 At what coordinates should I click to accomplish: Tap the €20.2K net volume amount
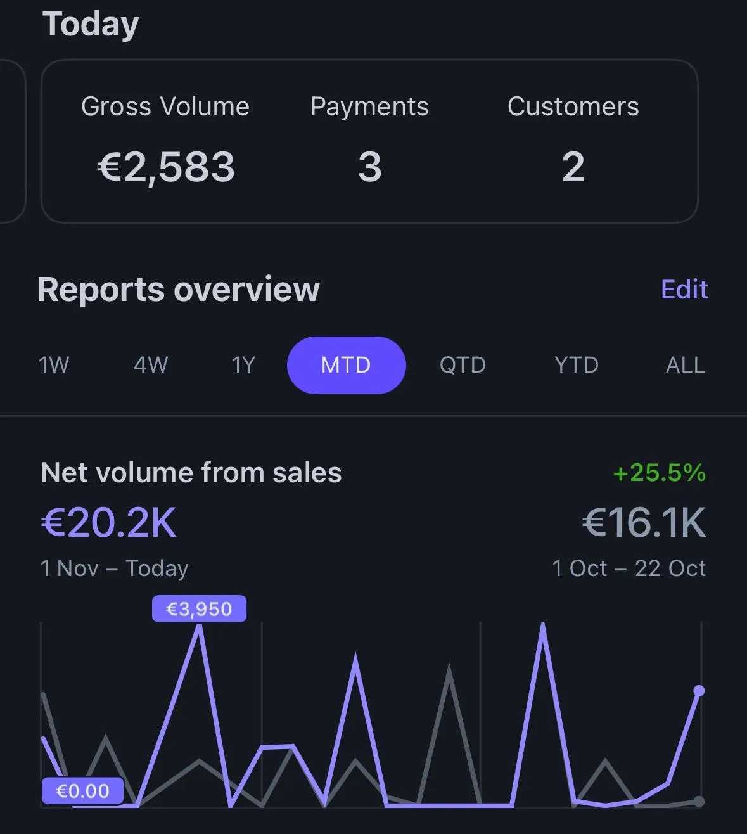(x=109, y=523)
